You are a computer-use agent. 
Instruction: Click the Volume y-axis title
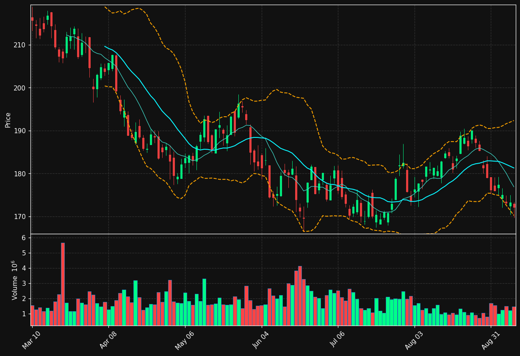pos(15,280)
